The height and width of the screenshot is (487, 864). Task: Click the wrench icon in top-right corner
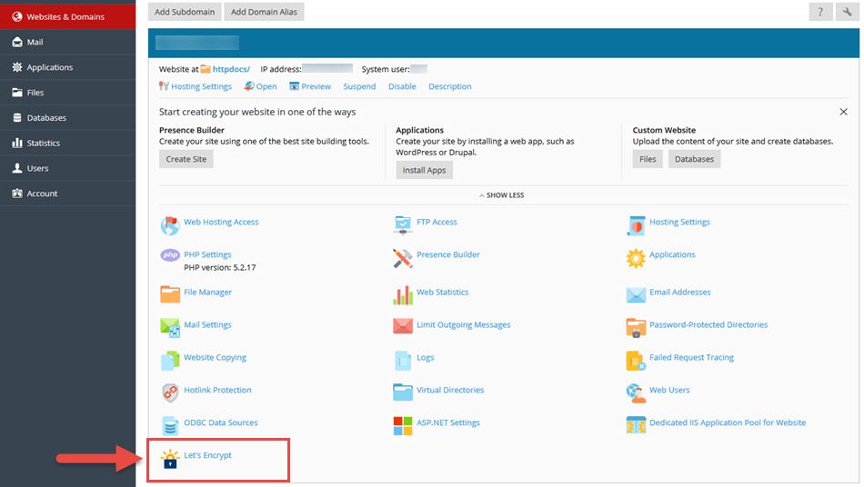coord(848,12)
